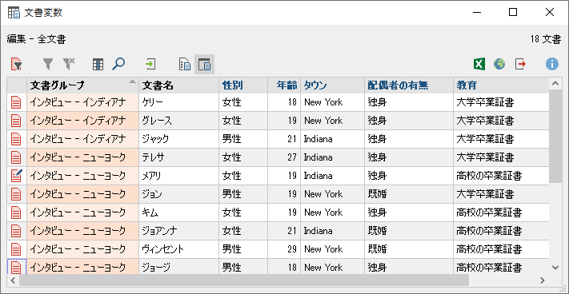Open the column selection table icon
Viewport: 569px width, 294px height.
[x=98, y=65]
